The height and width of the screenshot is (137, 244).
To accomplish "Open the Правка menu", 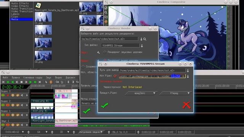I will pos(16,77).
